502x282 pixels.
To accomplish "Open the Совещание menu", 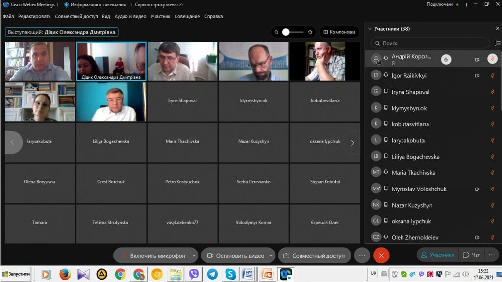I will pyautogui.click(x=187, y=16).
